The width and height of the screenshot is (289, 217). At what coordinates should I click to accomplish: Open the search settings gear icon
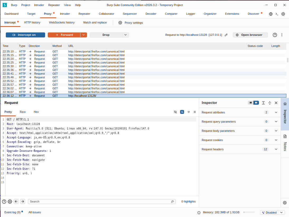10,201
